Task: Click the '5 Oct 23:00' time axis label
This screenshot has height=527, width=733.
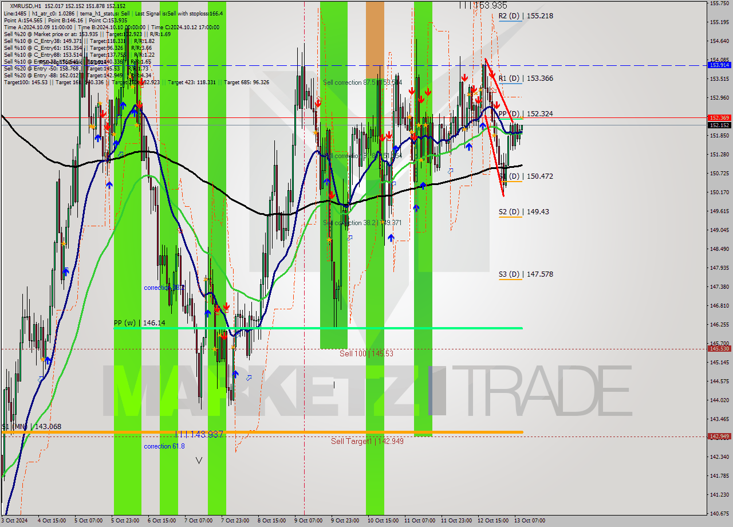Action: (125, 521)
